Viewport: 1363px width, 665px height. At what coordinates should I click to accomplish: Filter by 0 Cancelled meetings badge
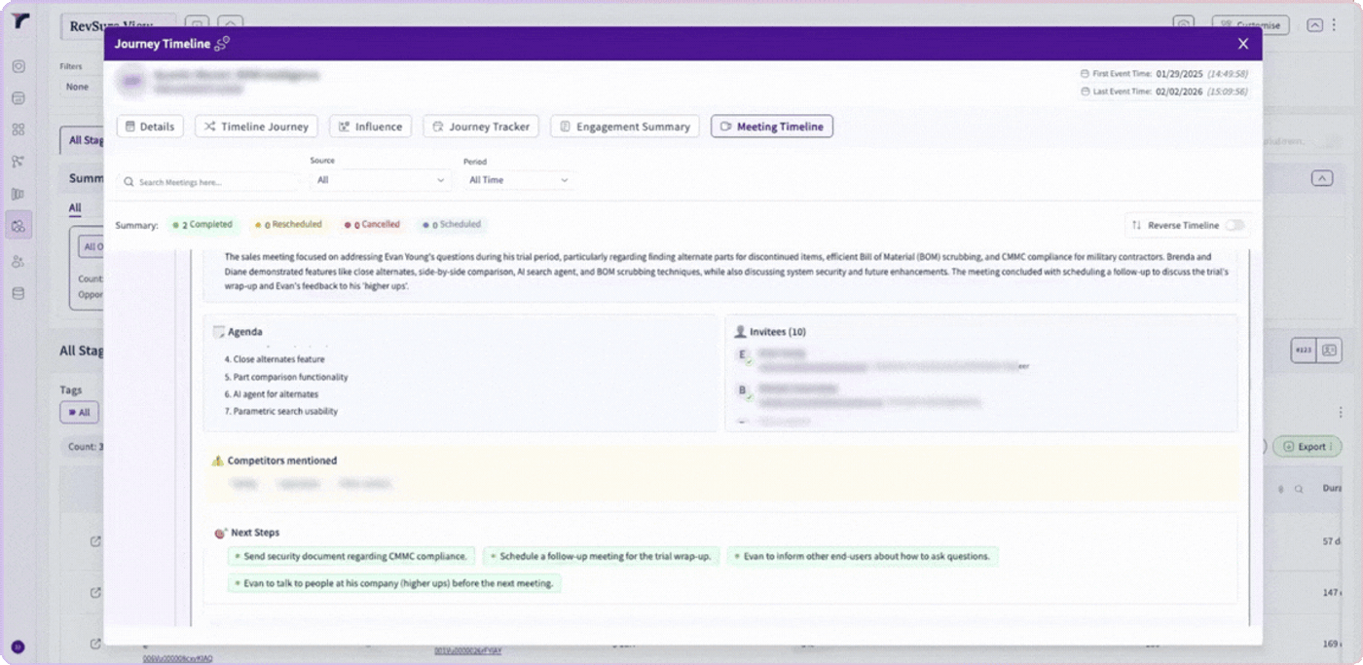tap(371, 225)
